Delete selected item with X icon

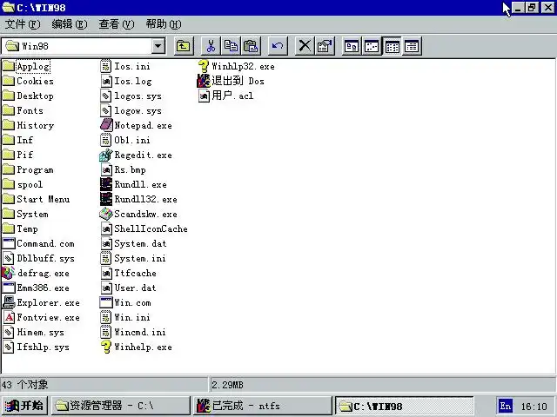point(305,46)
